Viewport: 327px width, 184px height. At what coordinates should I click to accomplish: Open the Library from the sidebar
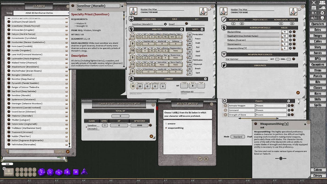coord(318,176)
